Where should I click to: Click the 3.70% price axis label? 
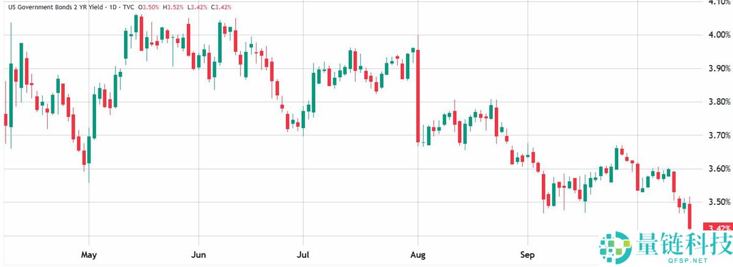717,135
